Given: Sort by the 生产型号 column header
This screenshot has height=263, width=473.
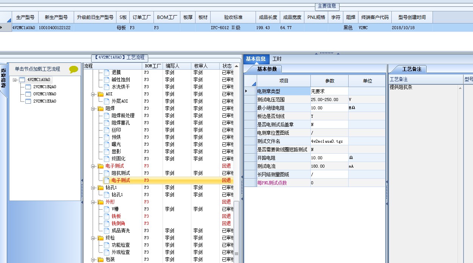Looking at the screenshot, I should [25, 17].
